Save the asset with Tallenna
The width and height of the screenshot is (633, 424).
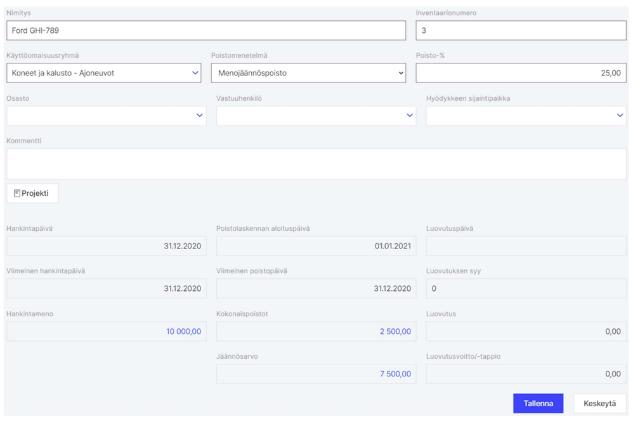coord(538,403)
